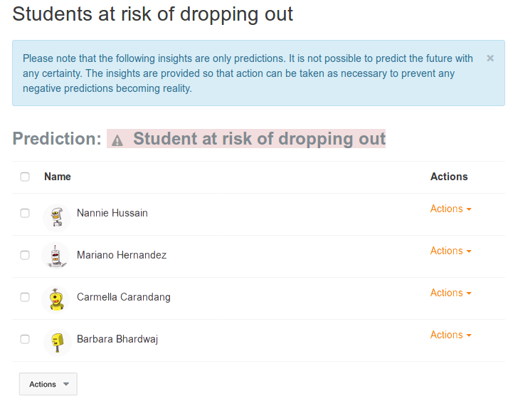Check the box for Nannie Hussain
The image size is (513, 406).
25,213
